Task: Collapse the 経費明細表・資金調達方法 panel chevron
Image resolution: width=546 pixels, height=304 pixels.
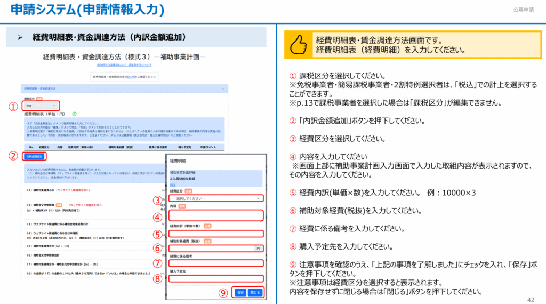Action: [x=223, y=89]
